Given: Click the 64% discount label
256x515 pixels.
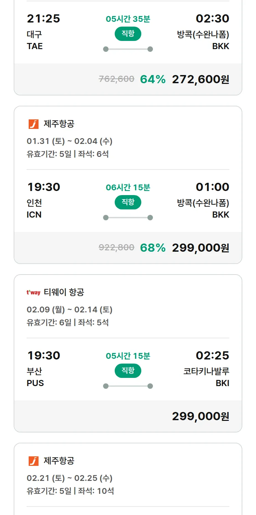Looking at the screenshot, I should pos(153,79).
